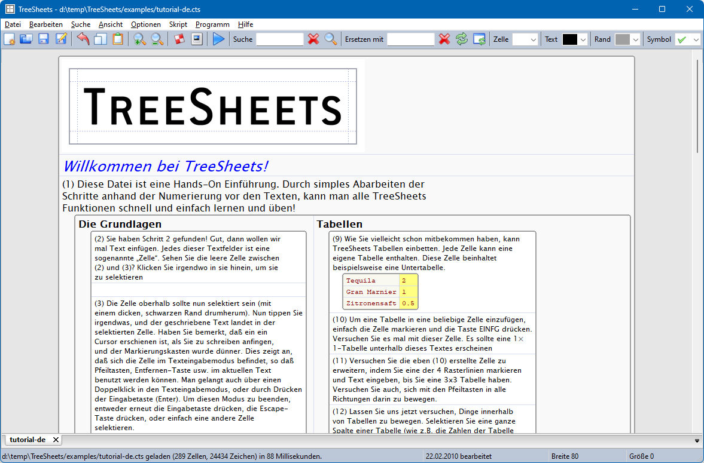Open the Optionen menu
The height and width of the screenshot is (463, 704).
coord(146,24)
